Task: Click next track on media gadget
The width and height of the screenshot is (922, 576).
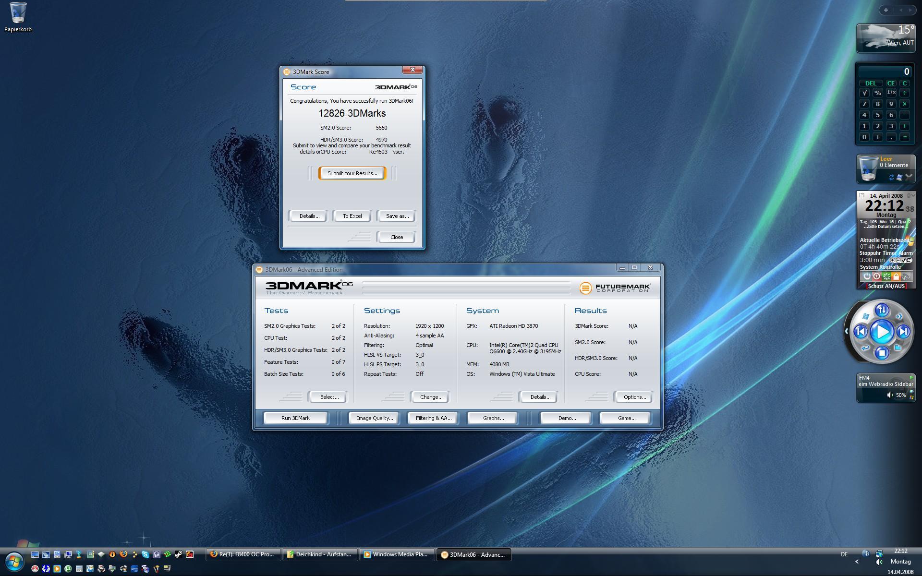Action: pyautogui.click(x=903, y=331)
